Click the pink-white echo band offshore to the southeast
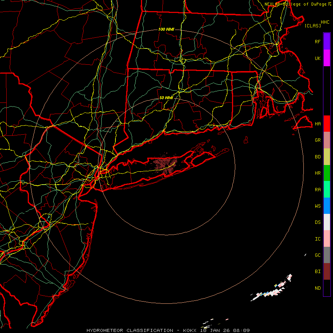333x333 pixels. tap(272, 288)
